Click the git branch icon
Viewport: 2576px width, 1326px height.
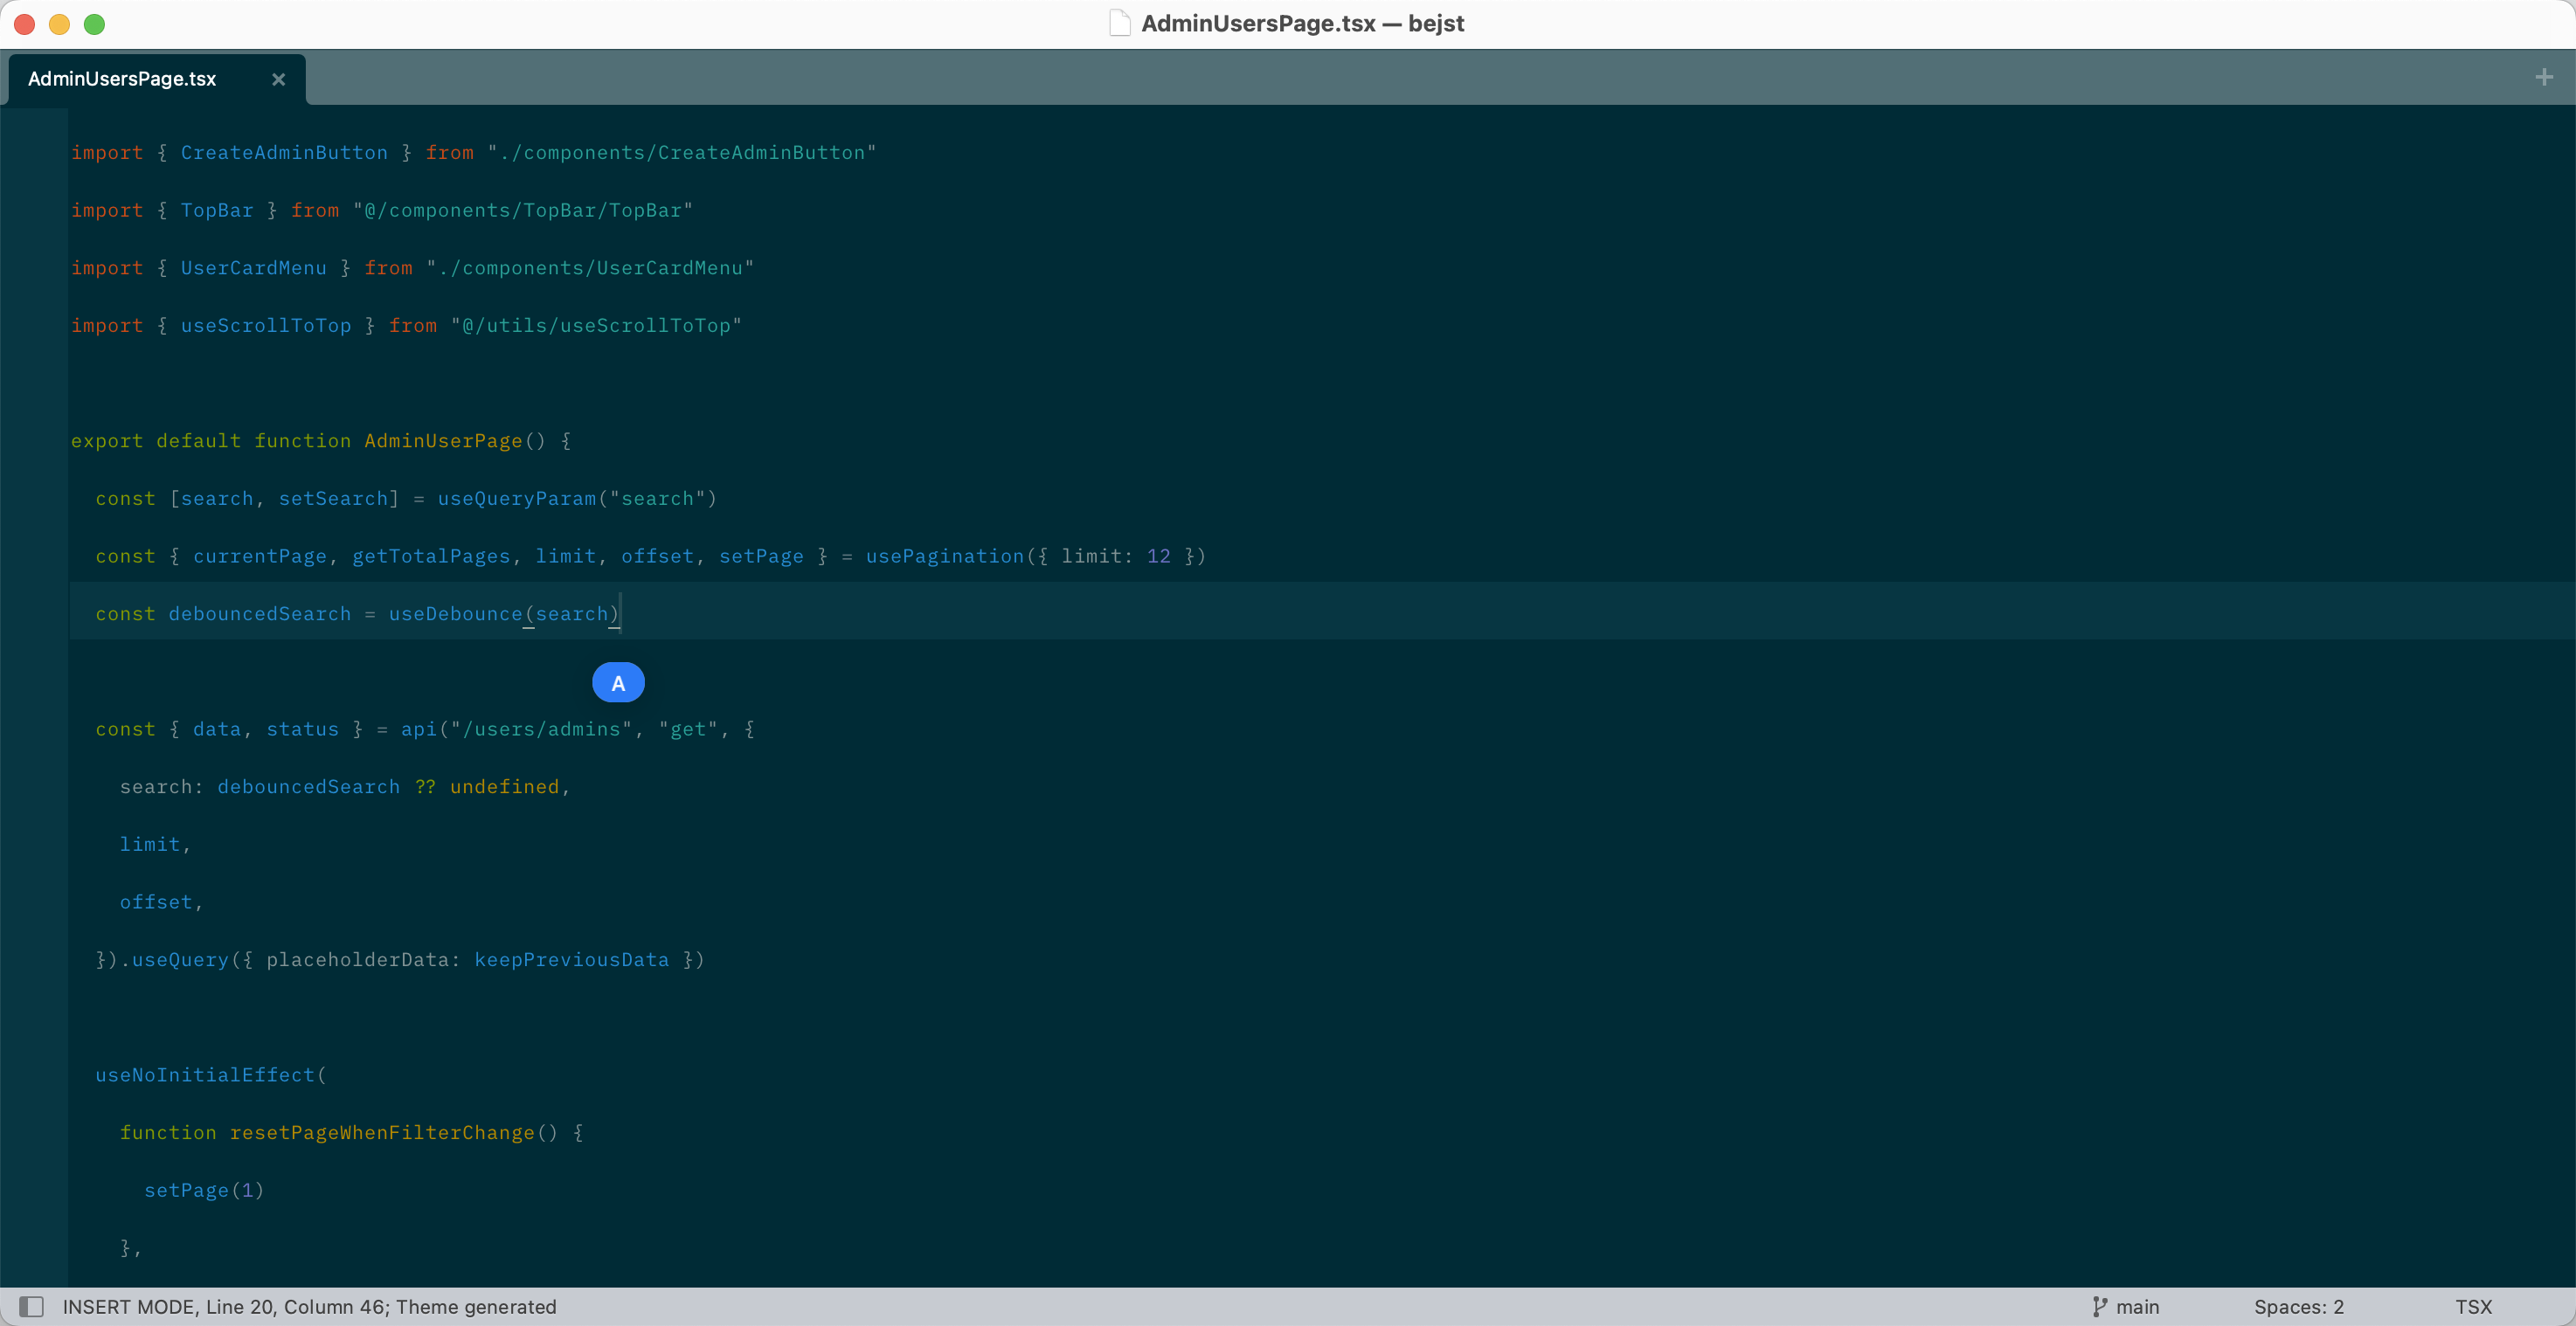coord(2099,1306)
